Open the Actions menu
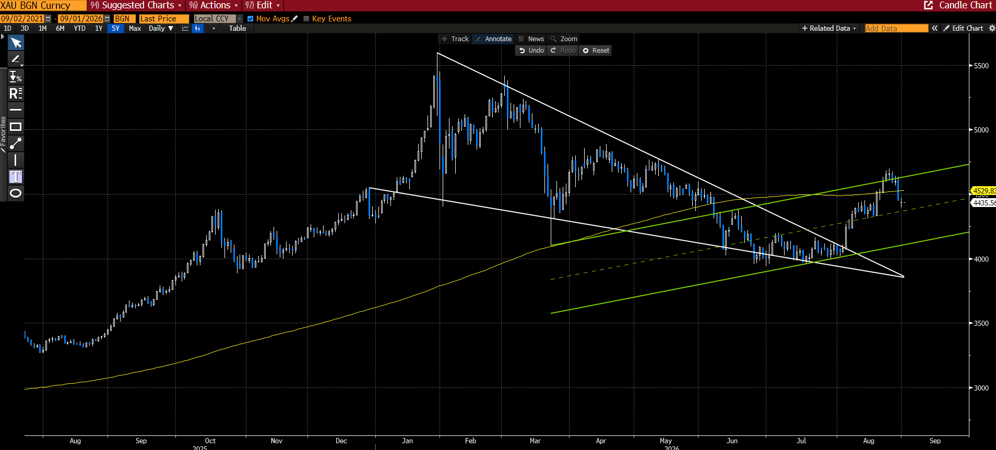 (x=214, y=5)
